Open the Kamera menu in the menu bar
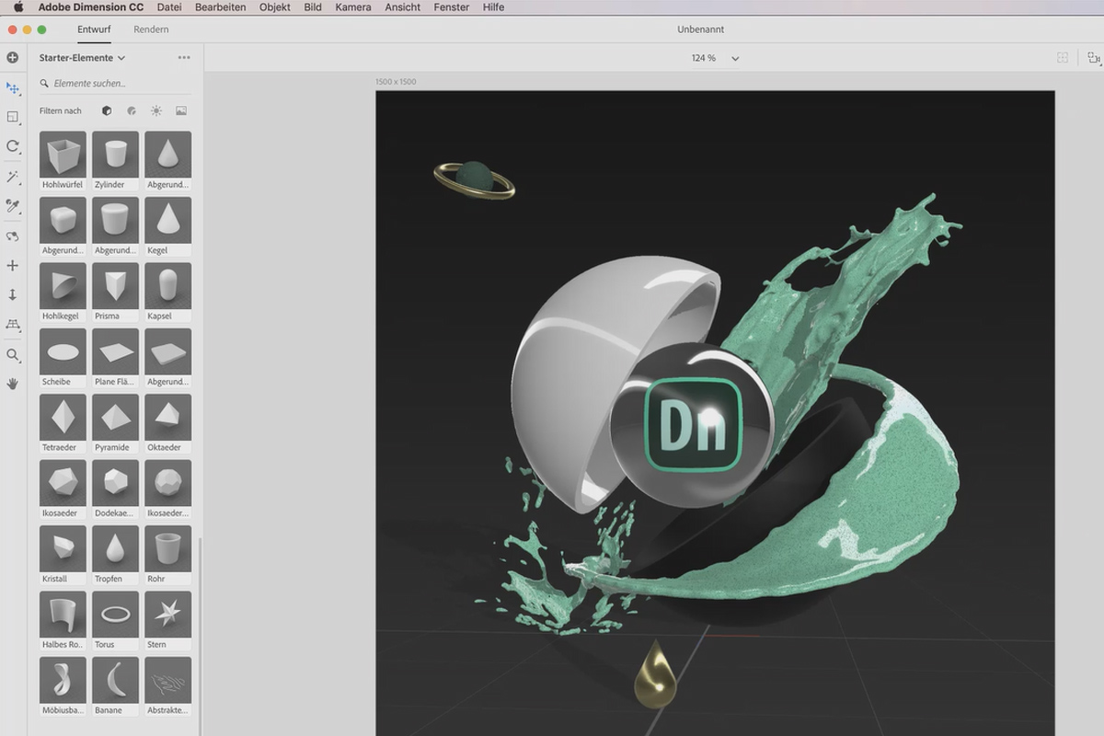Image resolution: width=1104 pixels, height=736 pixels. [353, 7]
